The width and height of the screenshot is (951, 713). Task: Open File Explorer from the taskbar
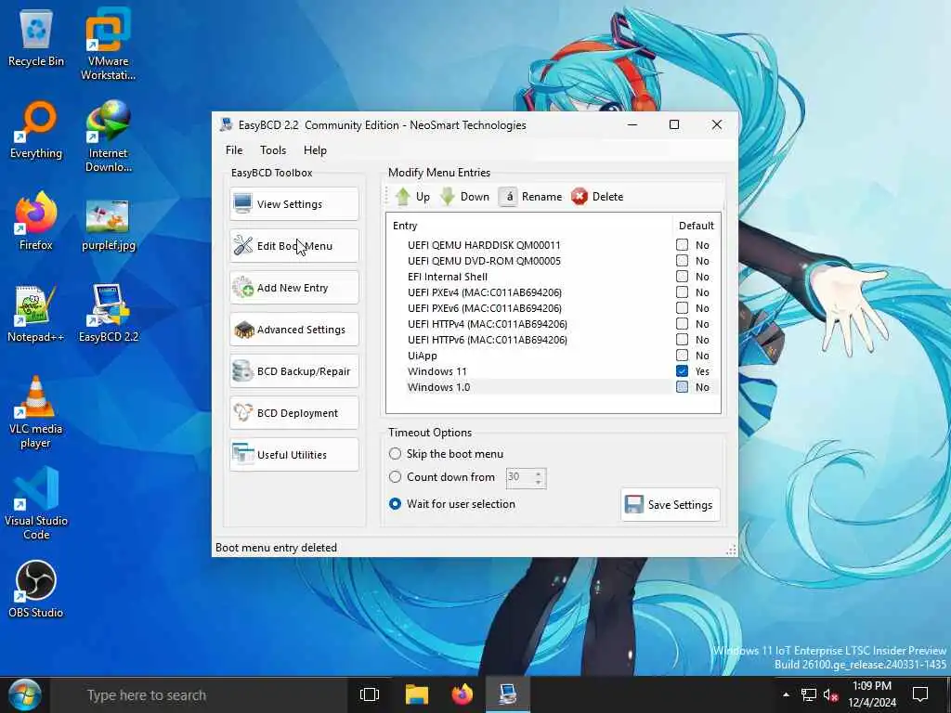[x=417, y=694]
